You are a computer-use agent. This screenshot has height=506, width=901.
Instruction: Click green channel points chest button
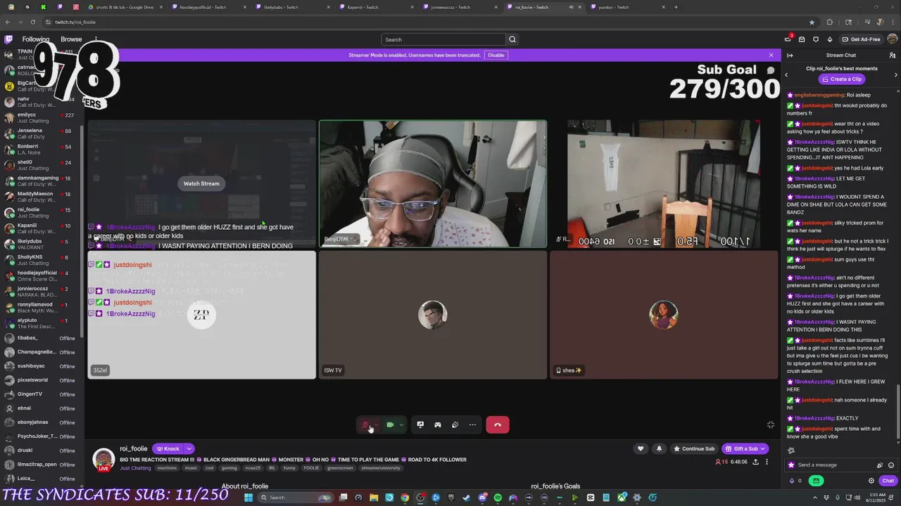(816, 481)
